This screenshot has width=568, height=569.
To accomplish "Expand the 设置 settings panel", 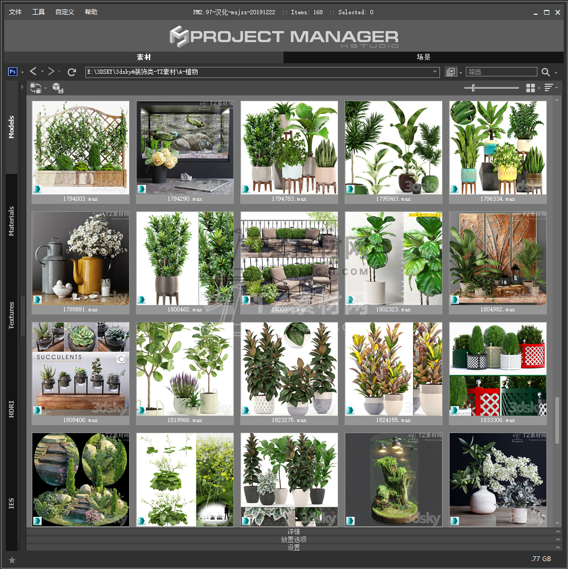I will tap(294, 547).
